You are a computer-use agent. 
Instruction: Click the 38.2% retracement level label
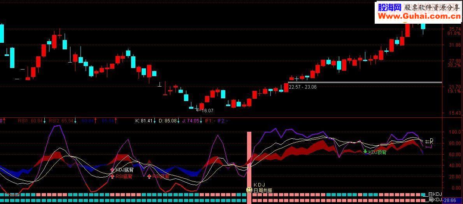pyautogui.click(x=455, y=65)
